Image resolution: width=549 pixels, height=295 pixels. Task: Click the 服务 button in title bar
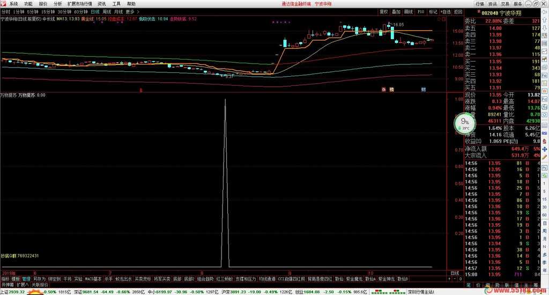[x=518, y=4]
